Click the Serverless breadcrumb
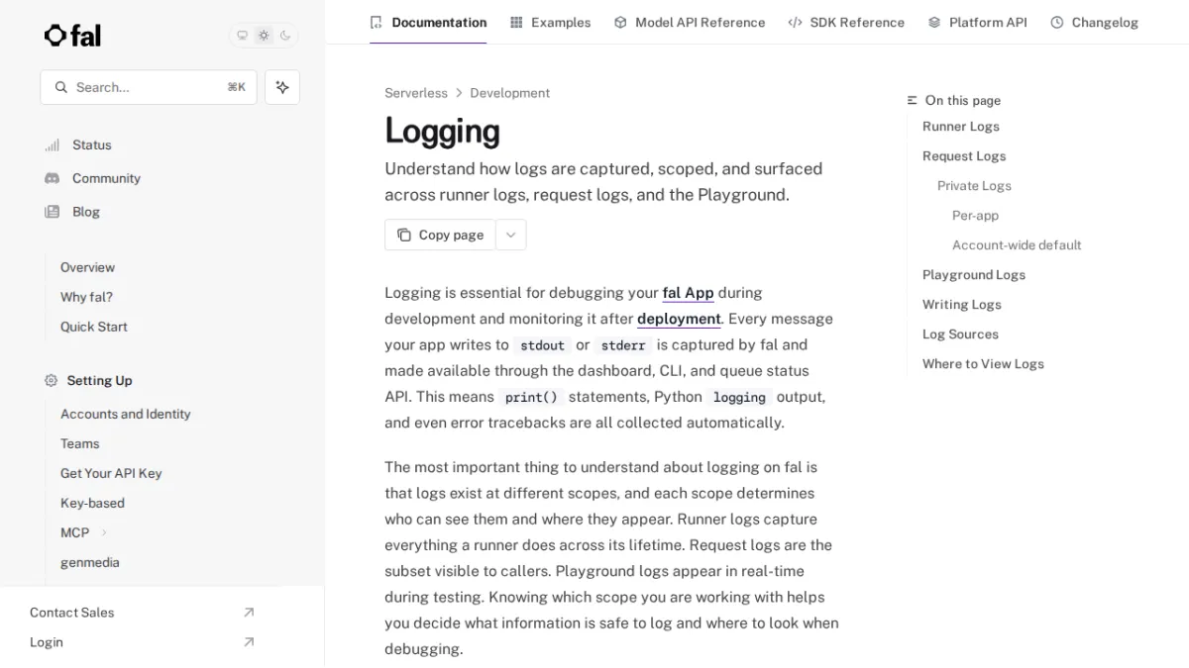 [416, 93]
